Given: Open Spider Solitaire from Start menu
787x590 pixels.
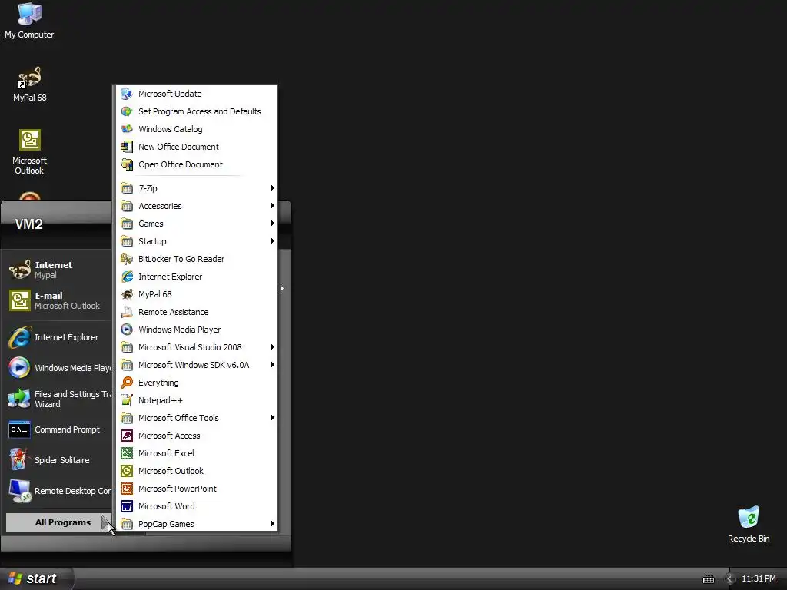Looking at the screenshot, I should coord(58,460).
